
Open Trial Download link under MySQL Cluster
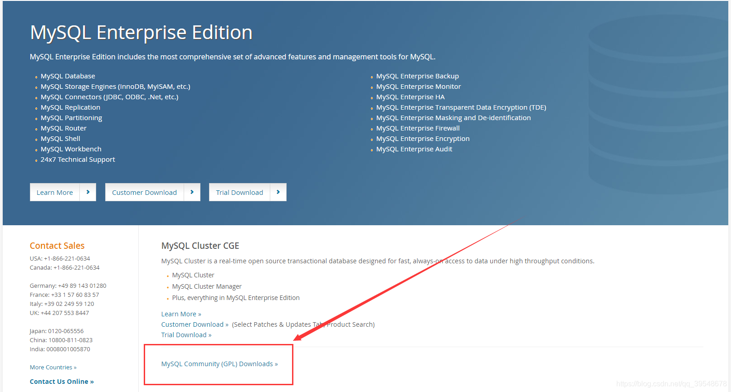(x=186, y=335)
